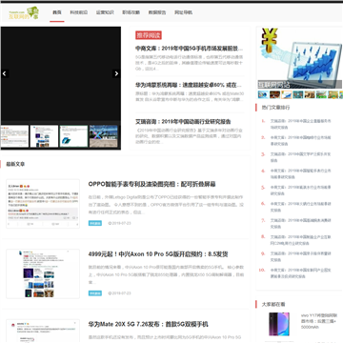Screen dimensions: 343x343
Task: Advance carousel with right arrow
Action: [x=116, y=73]
